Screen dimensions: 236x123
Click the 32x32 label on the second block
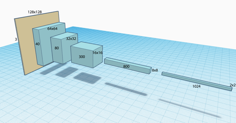click(71, 38)
